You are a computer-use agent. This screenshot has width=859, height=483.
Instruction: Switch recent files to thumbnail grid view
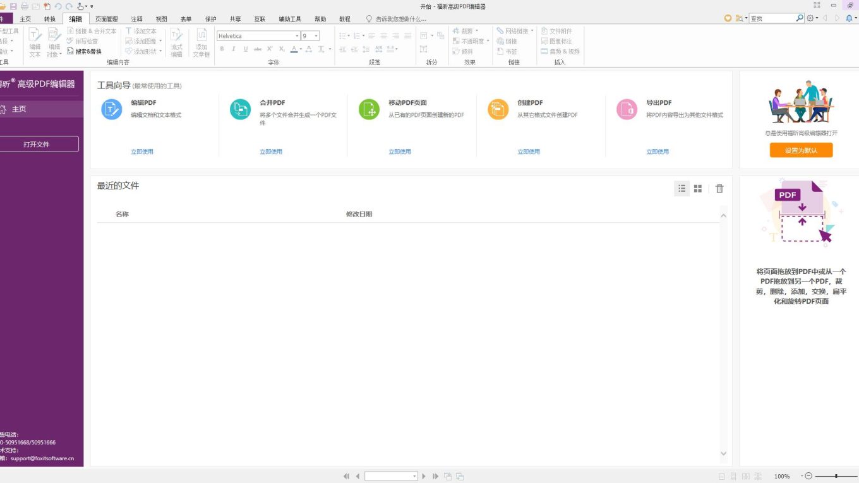pos(698,188)
